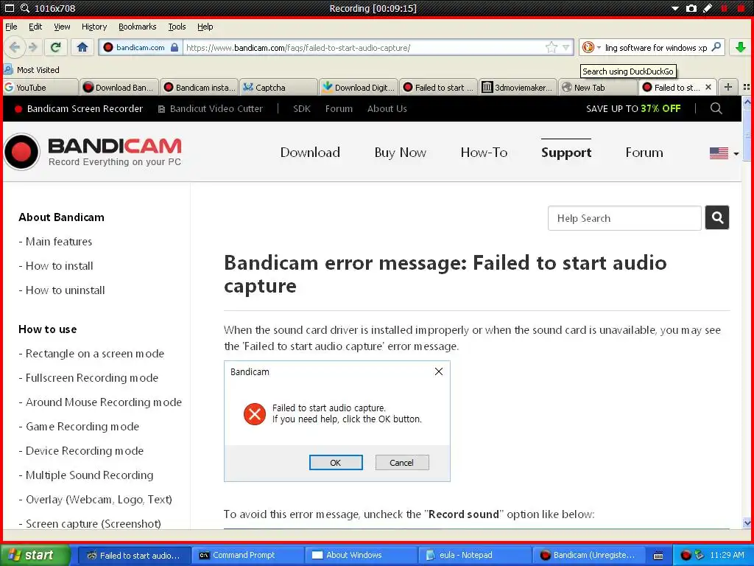The width and height of the screenshot is (754, 566).
Task: Click the padlock security icon in address bar
Action: pyautogui.click(x=175, y=47)
